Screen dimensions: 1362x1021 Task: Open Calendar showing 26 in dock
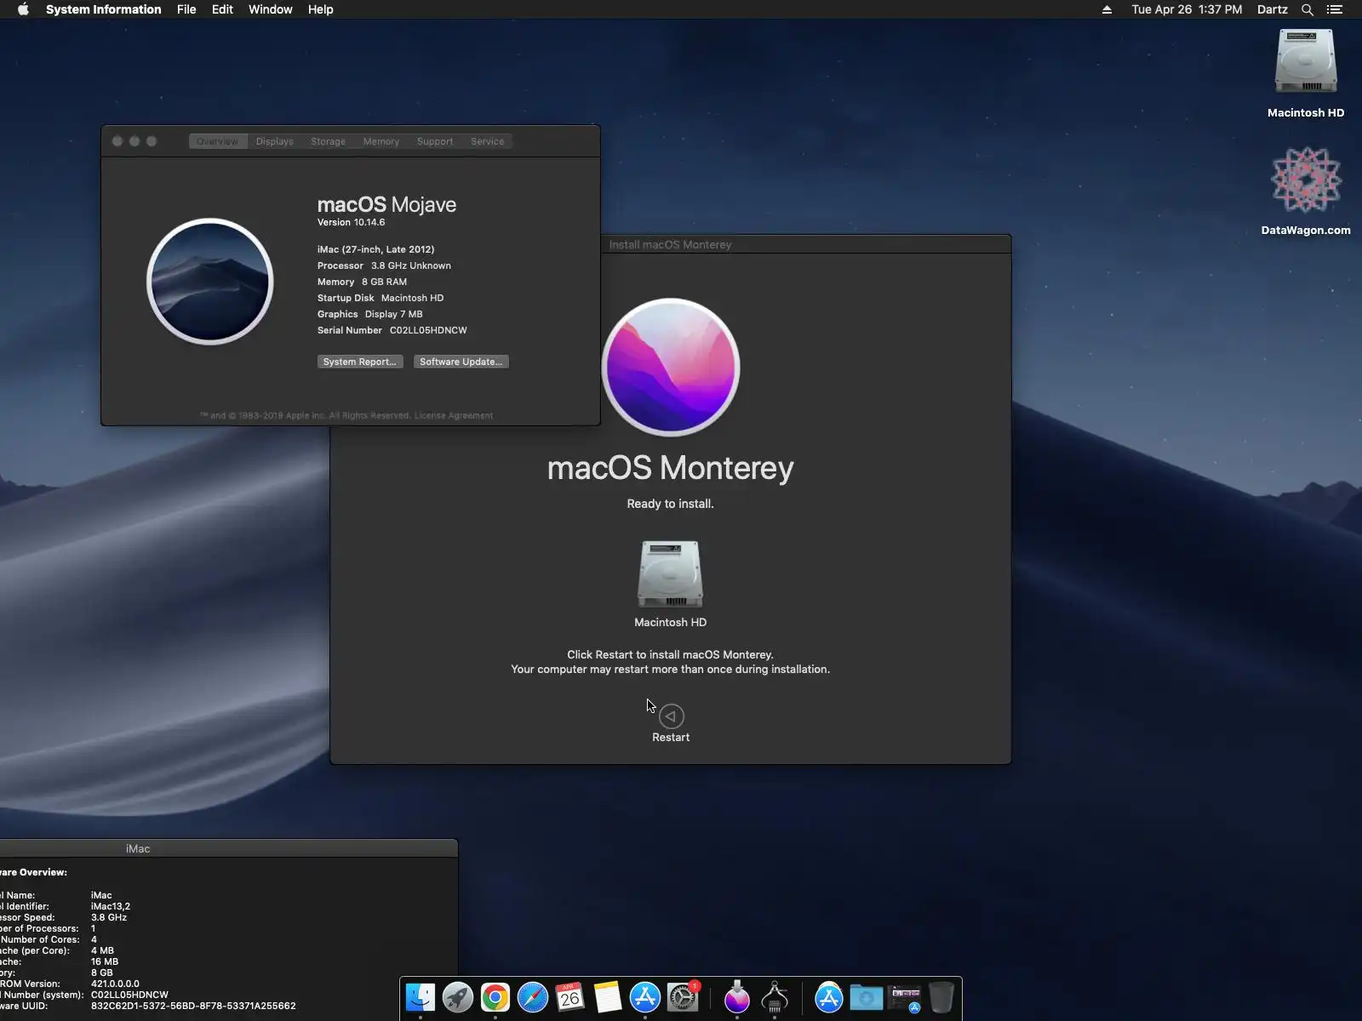[570, 997]
